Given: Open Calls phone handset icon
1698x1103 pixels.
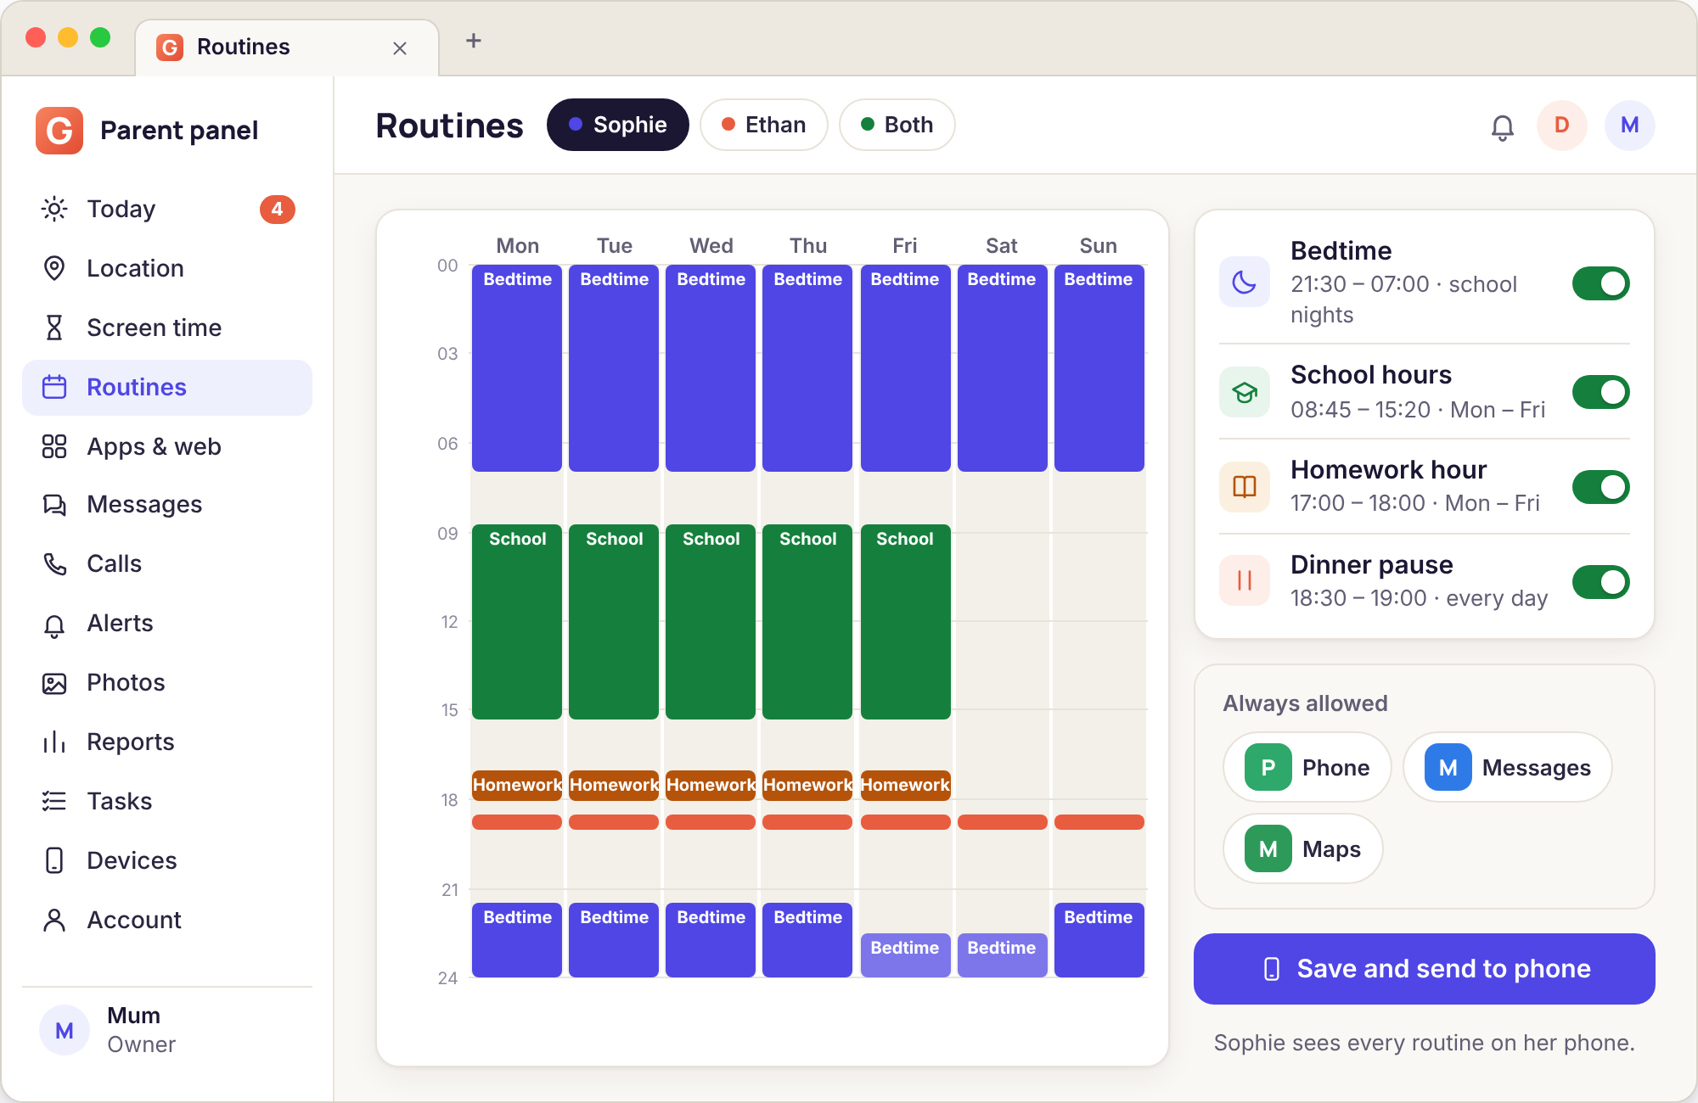Looking at the screenshot, I should click(x=54, y=564).
